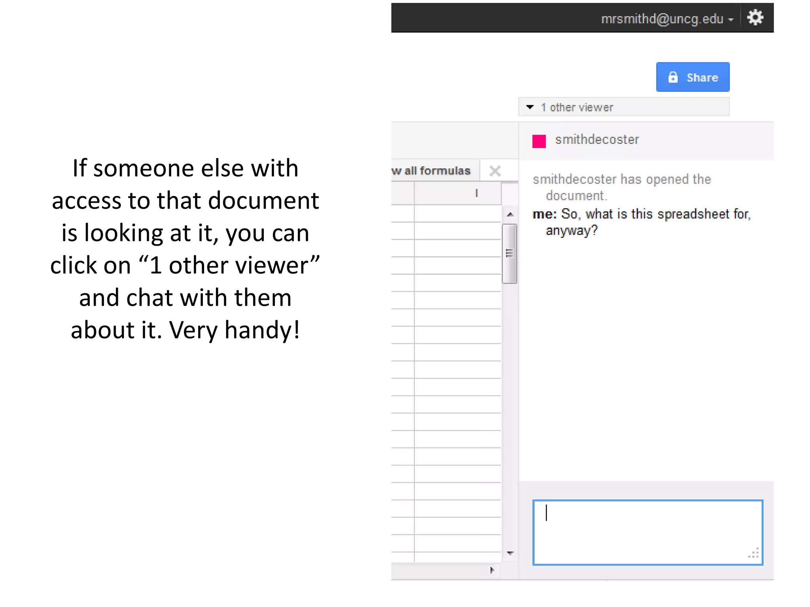This screenshot has width=810, height=607.
Task: Click the blue Share button
Action: [693, 77]
